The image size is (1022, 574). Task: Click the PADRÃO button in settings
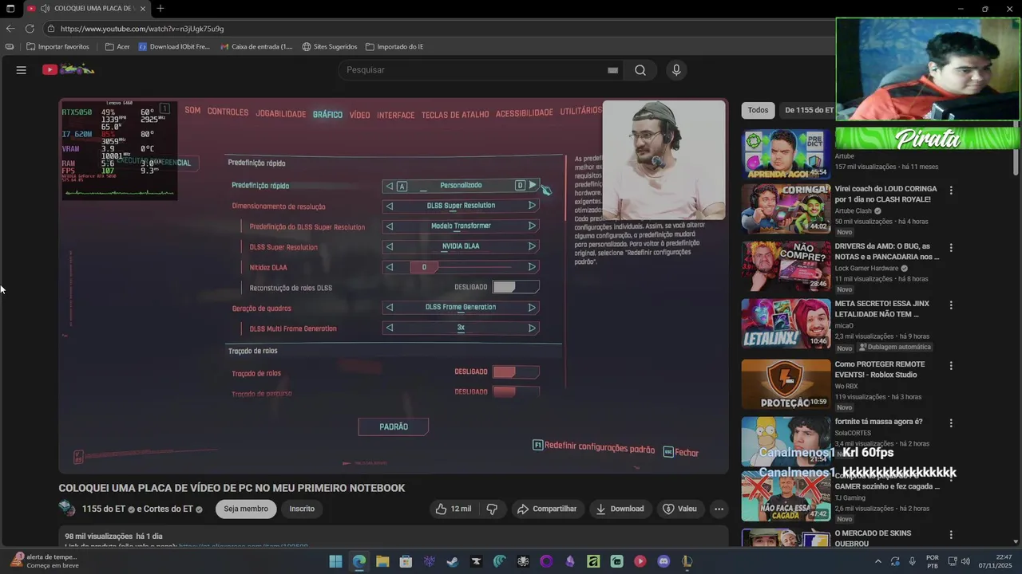tap(393, 427)
